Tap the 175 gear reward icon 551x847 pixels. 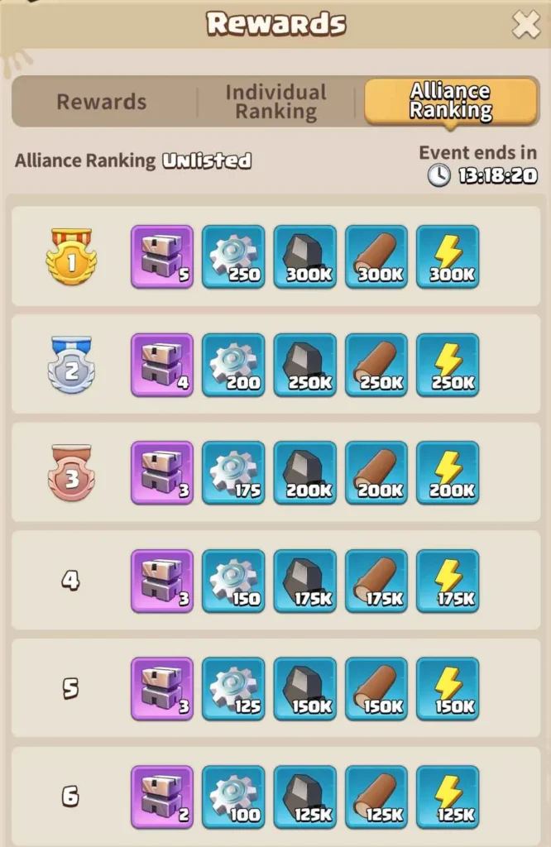coord(233,472)
